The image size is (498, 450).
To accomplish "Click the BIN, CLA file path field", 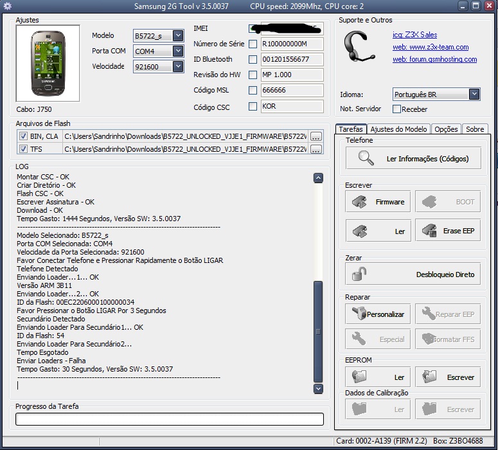I will click(x=186, y=136).
